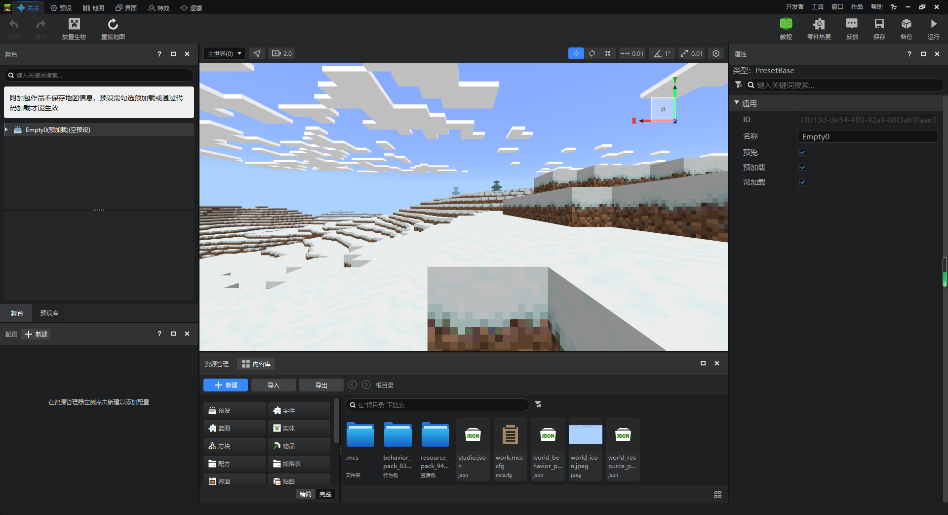
Task: Toggle the 常加载 always-load checkbox
Action: tap(803, 182)
